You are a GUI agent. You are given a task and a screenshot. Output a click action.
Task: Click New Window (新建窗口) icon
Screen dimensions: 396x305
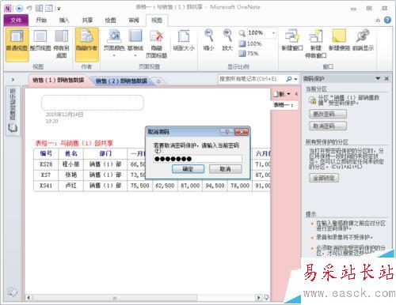click(292, 41)
